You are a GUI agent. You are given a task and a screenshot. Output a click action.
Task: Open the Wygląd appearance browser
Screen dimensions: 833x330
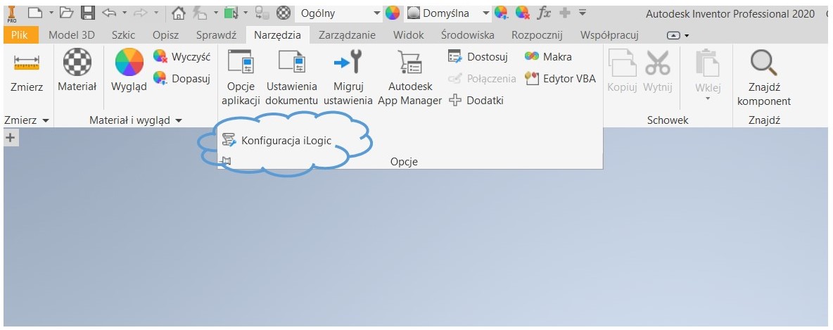[129, 72]
